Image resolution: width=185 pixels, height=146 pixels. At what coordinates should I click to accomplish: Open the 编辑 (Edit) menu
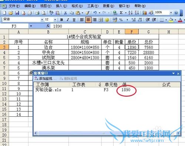pyautogui.click(x=30, y=6)
